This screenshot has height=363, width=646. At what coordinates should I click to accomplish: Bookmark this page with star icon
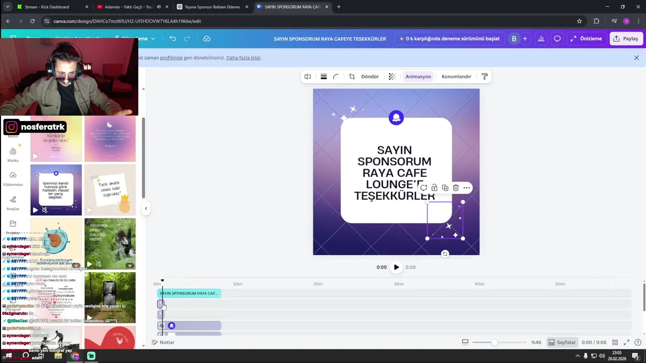[579, 21]
